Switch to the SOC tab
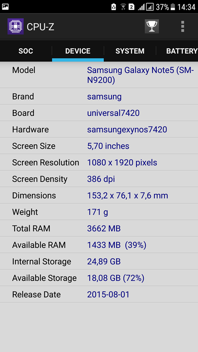198x352 pixels. tap(26, 51)
